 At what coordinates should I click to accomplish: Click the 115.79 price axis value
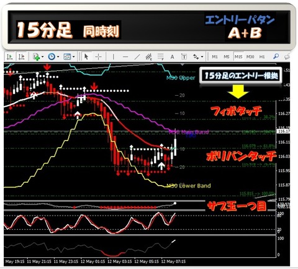click(284, 199)
